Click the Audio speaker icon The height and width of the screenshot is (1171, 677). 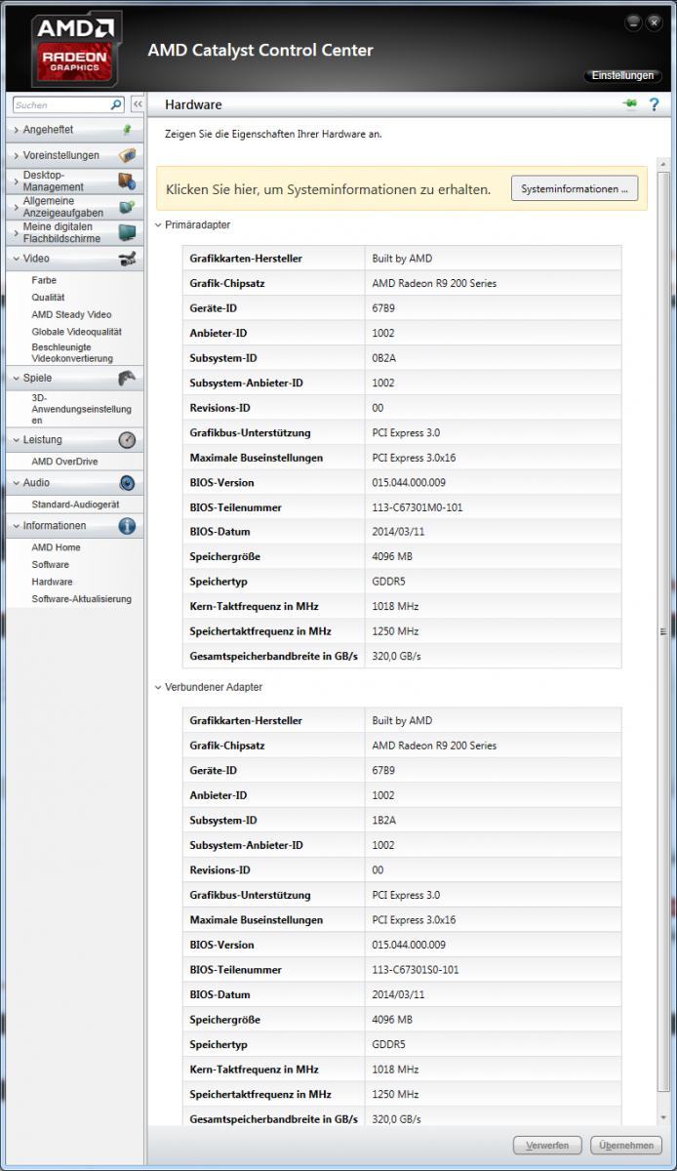pyautogui.click(x=127, y=483)
